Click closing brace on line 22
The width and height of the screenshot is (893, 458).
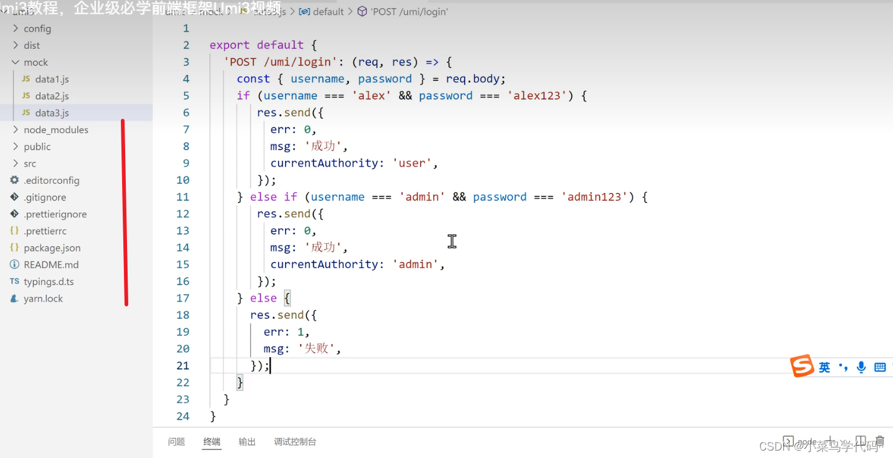point(240,382)
